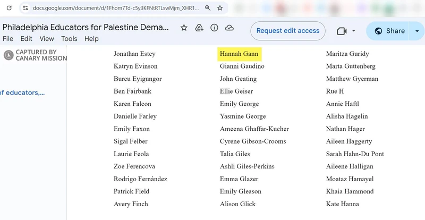The width and height of the screenshot is (425, 220).
Task: Click the name Sarah Hahn-Du Pont
Action: (355, 154)
